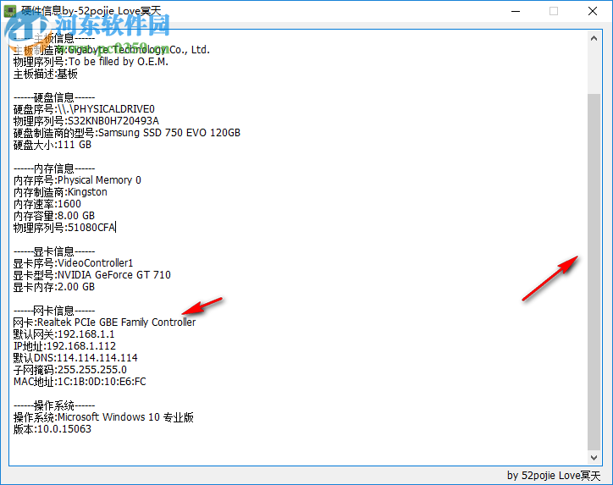This screenshot has width=613, height=485.
Task: Click the line 'Microsoft Windows 10 专业版'
Action: click(x=103, y=417)
